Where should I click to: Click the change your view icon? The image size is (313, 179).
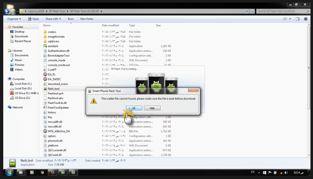tap(285, 19)
